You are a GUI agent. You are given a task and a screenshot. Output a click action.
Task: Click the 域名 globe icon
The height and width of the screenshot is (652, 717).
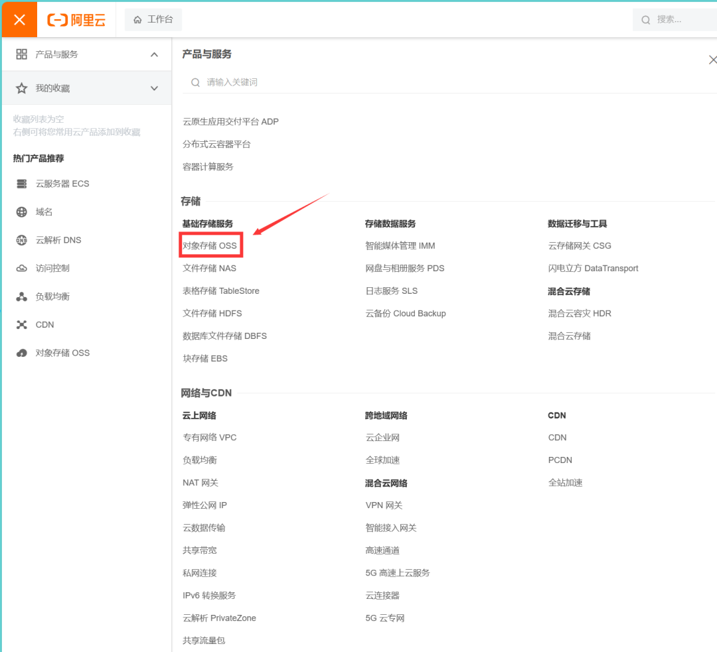pyautogui.click(x=21, y=212)
